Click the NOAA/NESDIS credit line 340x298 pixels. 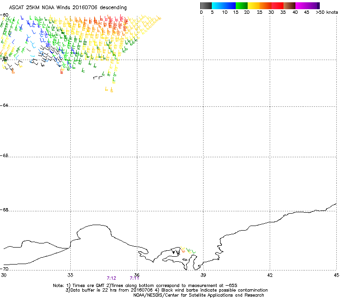point(198,295)
